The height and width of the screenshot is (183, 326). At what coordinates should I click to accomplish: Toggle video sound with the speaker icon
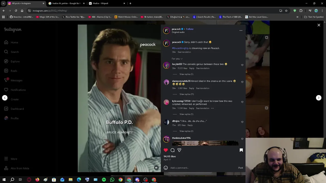(156, 168)
